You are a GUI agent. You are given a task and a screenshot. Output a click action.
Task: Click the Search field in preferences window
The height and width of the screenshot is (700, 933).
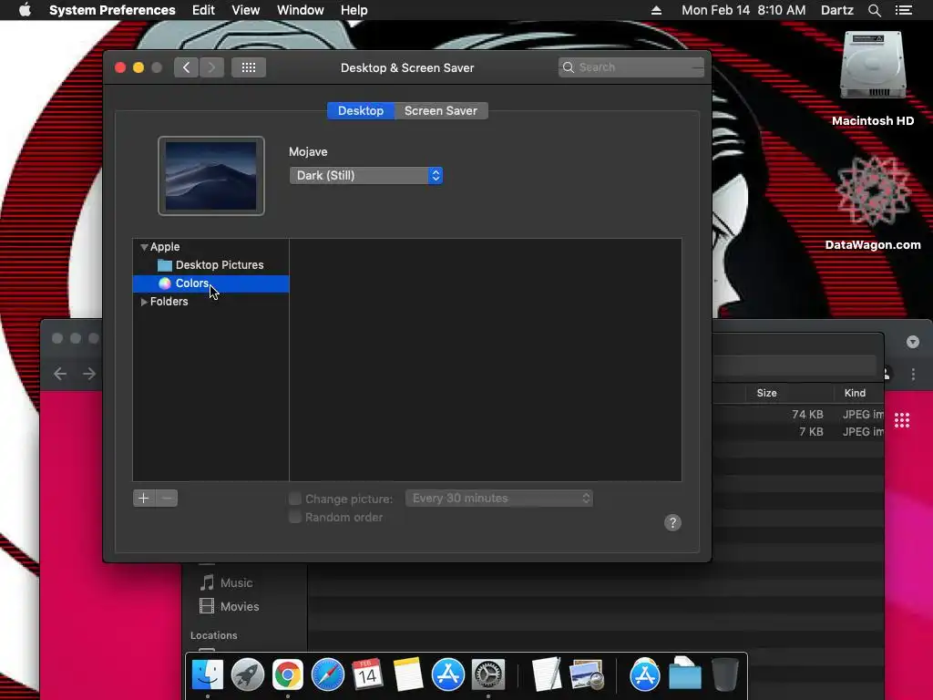[631, 67]
